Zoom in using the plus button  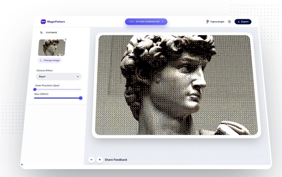(100, 160)
